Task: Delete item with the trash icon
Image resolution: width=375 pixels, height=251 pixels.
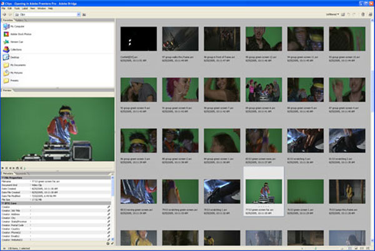Action: (362, 14)
